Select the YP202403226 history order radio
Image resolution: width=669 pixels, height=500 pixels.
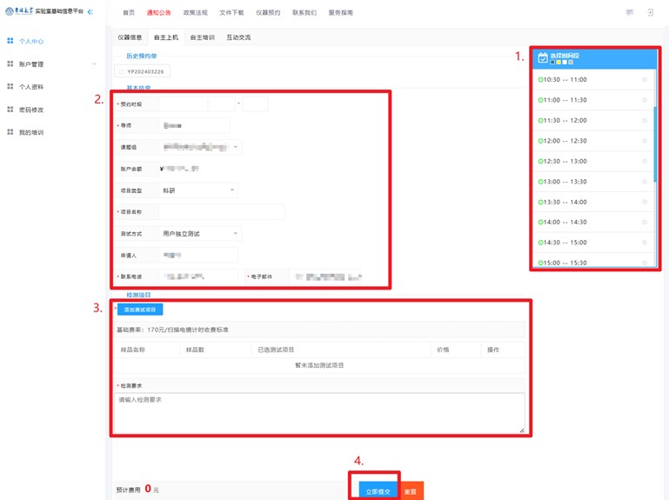[121, 71]
